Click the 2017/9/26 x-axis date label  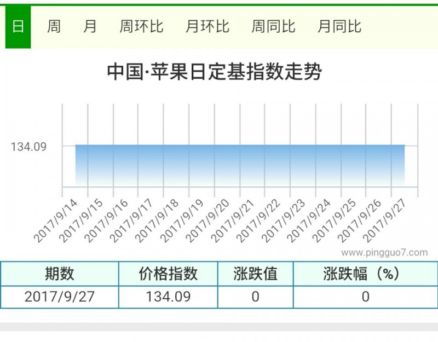[360, 221]
